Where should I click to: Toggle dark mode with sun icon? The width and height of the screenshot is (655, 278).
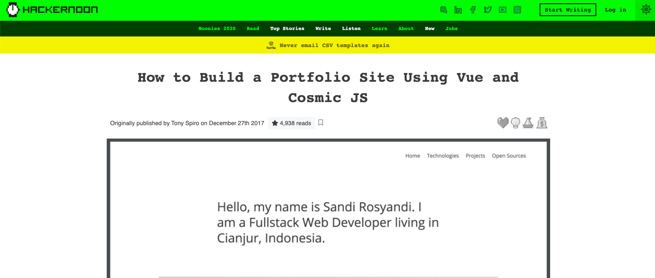tap(646, 10)
